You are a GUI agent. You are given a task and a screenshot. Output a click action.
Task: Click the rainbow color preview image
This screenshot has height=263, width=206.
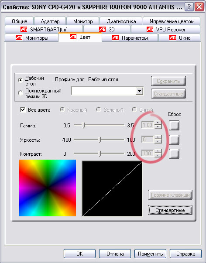pyautogui.click(x=48, y=188)
